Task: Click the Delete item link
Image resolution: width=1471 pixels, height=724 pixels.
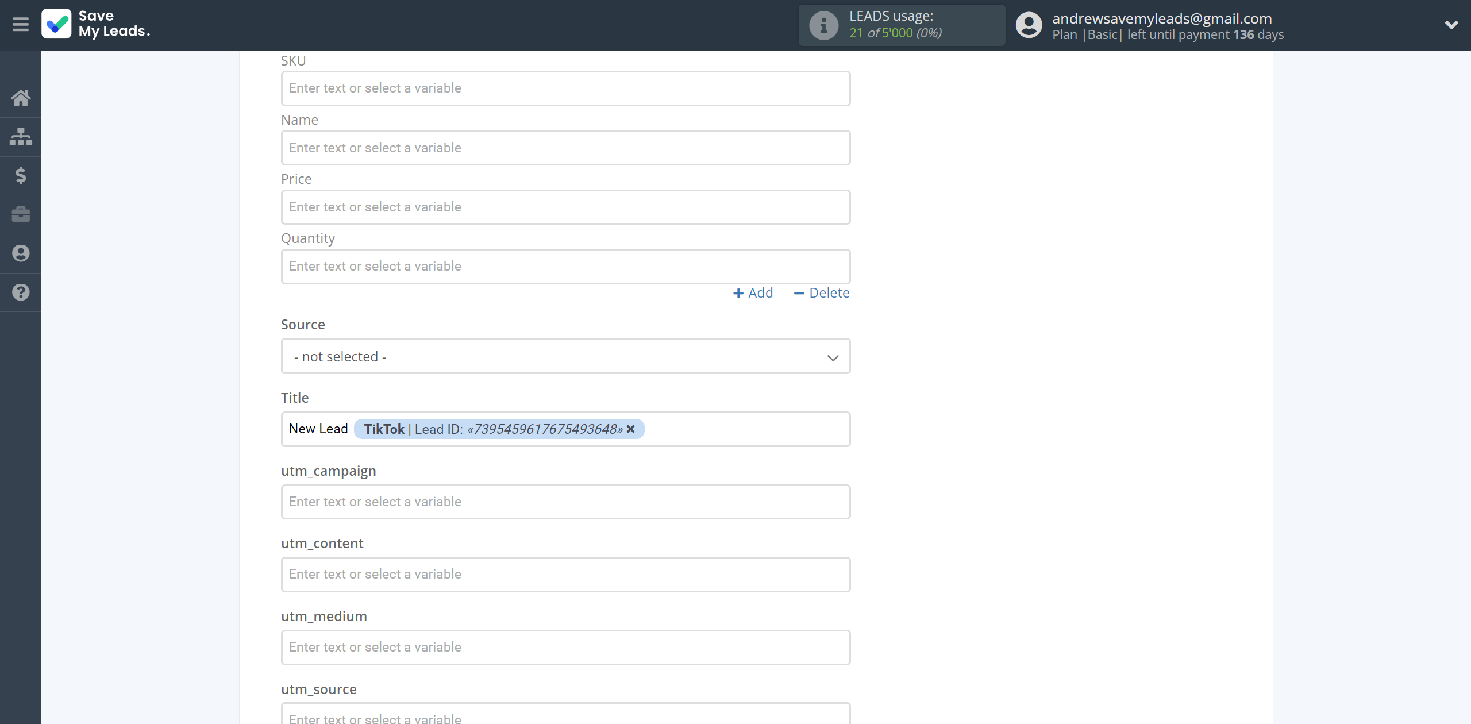Action: 821,293
